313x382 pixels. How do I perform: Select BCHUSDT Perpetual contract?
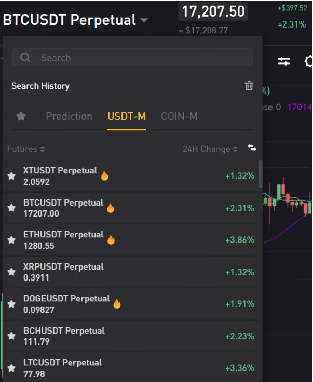tap(64, 336)
